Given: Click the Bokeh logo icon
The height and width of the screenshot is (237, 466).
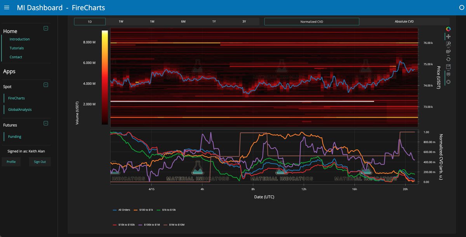Looking at the screenshot, I should coord(448,29).
